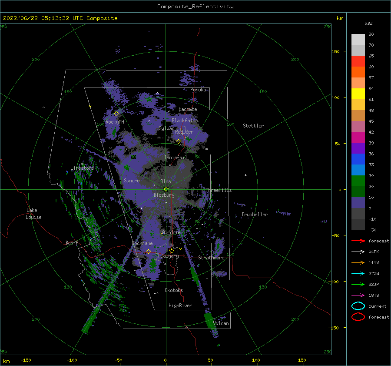The height and width of the screenshot is (366, 391).
Task: Pick the red 60-65 dBZ color swatch
Action: click(x=358, y=61)
